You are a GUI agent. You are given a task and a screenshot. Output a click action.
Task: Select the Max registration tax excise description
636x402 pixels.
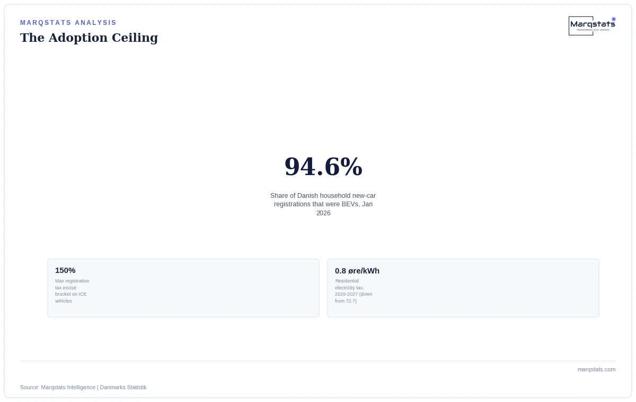point(72,291)
